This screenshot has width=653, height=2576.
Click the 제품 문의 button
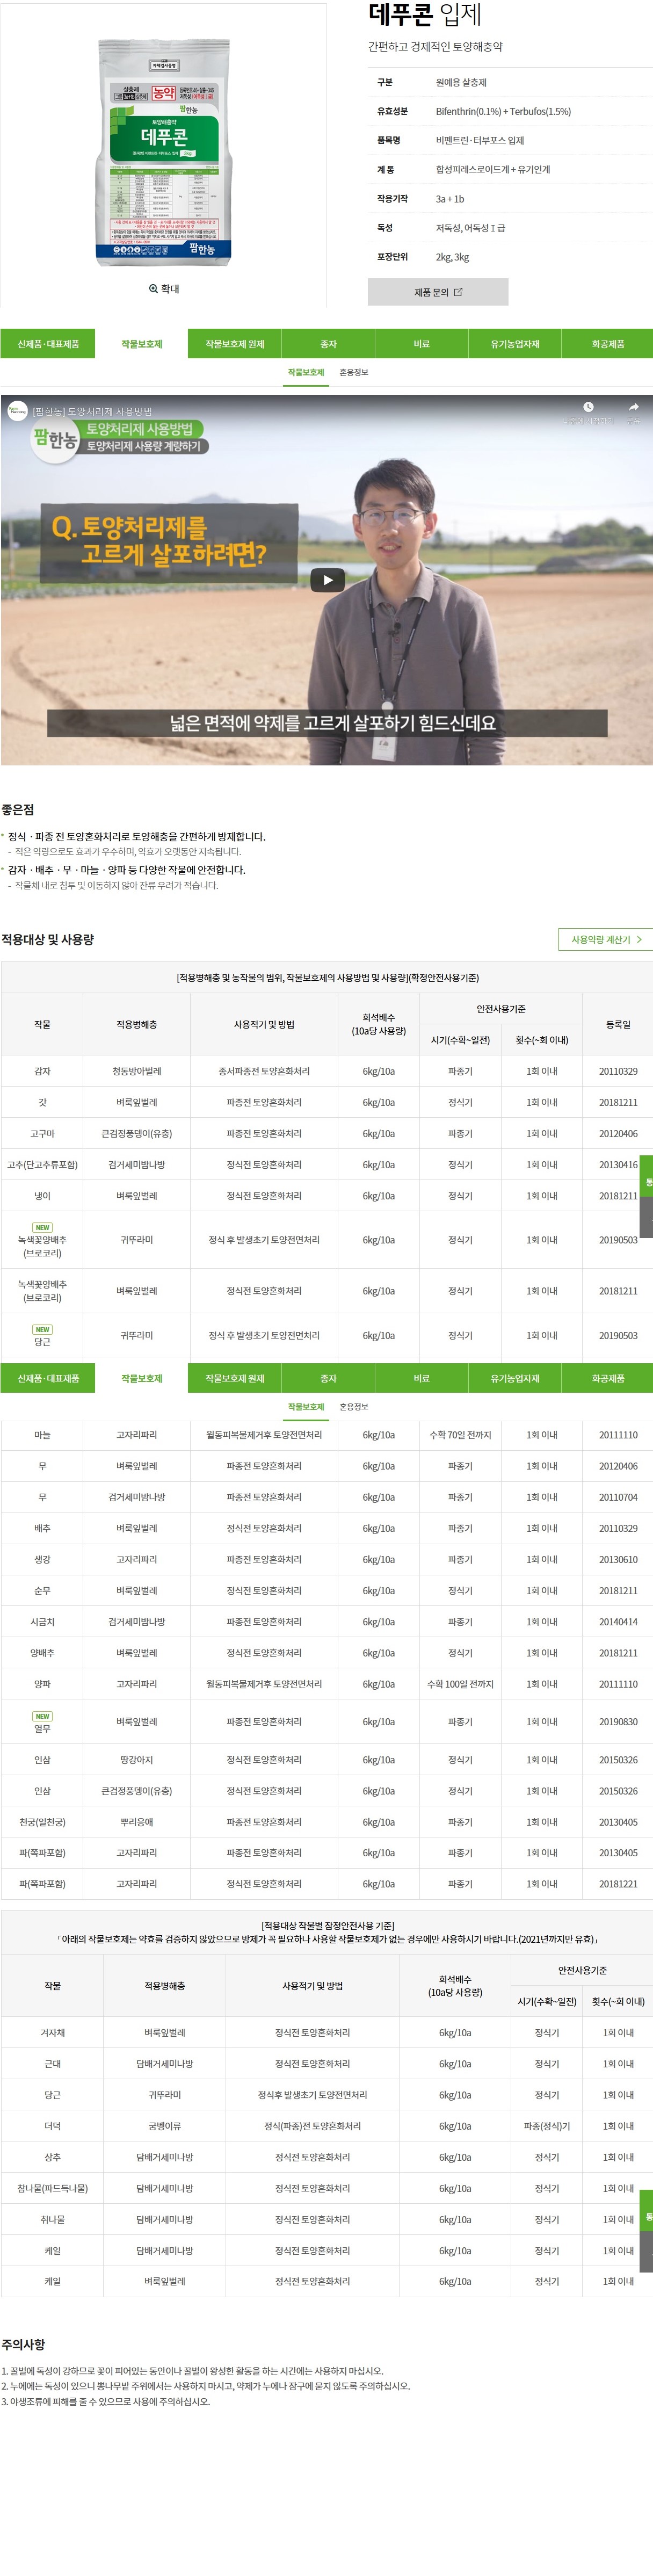click(x=438, y=292)
